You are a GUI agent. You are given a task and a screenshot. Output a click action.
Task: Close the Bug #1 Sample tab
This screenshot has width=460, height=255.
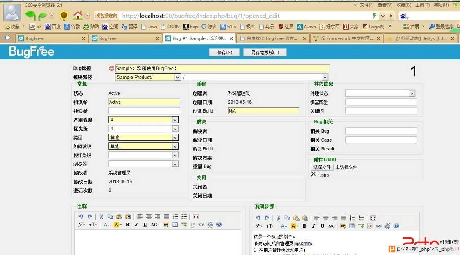231,38
